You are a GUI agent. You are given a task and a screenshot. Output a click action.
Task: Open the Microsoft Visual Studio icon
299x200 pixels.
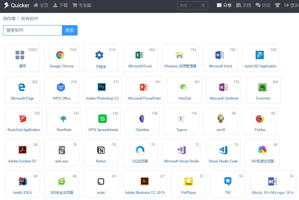[x=182, y=150]
